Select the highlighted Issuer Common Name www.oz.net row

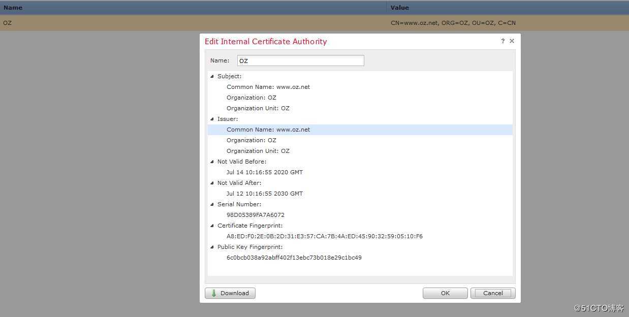tap(360, 130)
